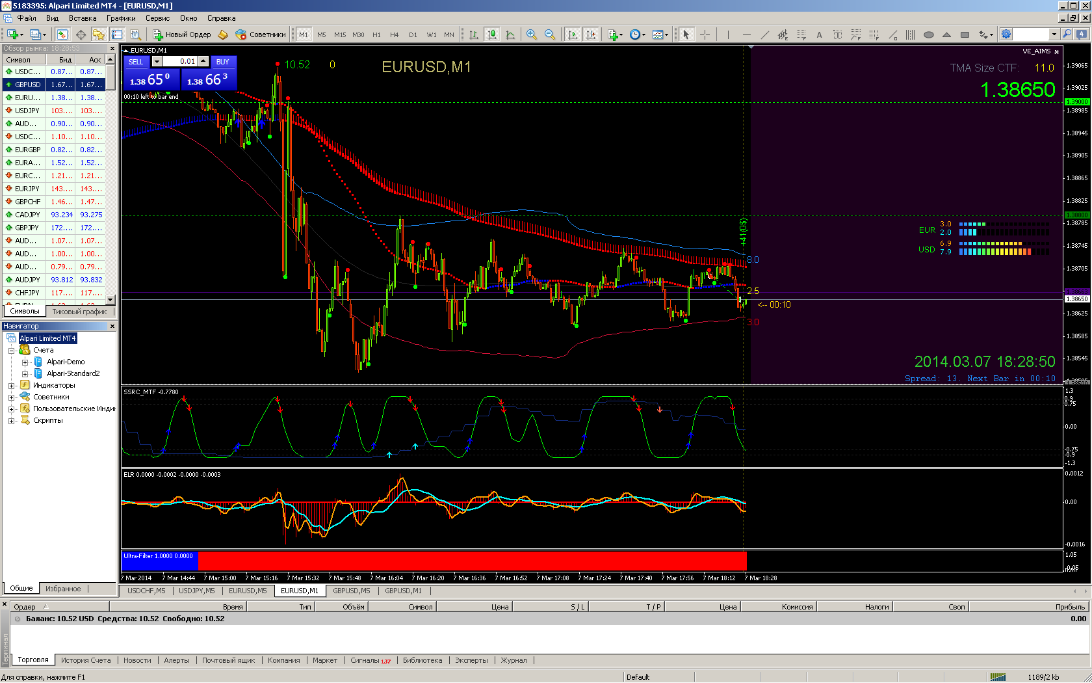Select the trendline tool

764,34
